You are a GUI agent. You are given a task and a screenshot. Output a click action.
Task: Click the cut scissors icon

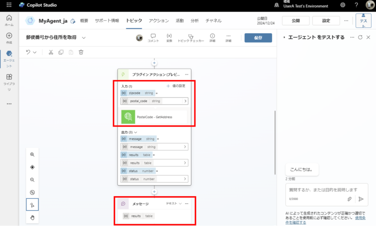pyautogui.click(x=51, y=52)
